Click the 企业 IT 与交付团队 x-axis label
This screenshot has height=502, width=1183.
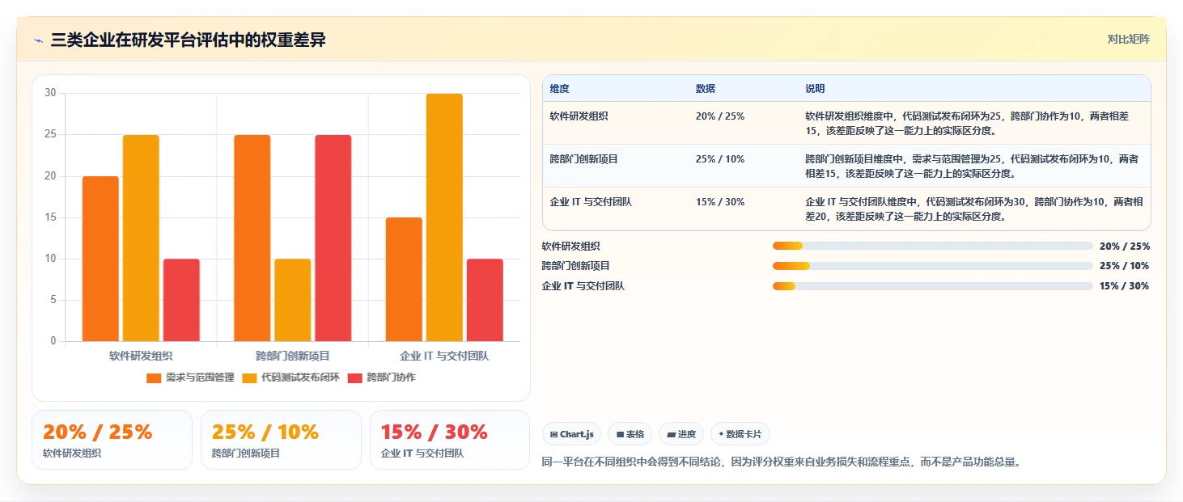(444, 356)
